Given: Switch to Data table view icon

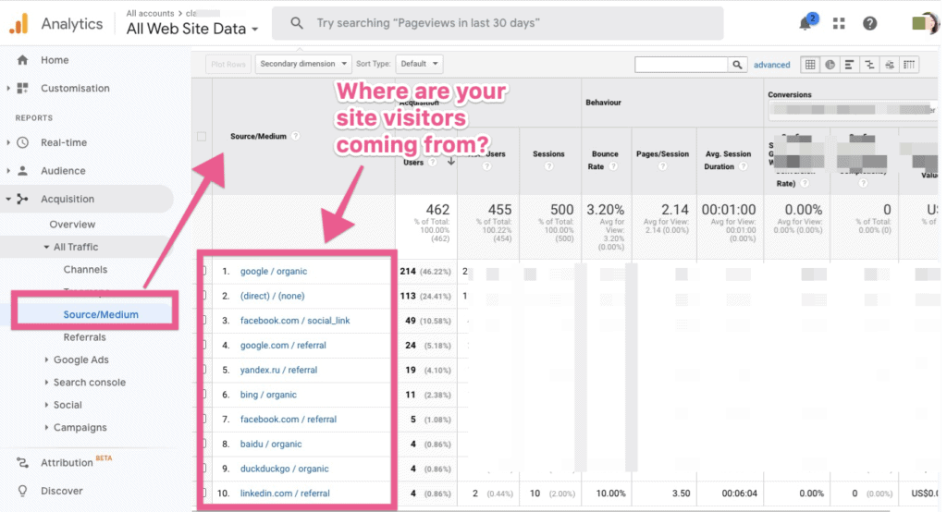Looking at the screenshot, I should [810, 64].
